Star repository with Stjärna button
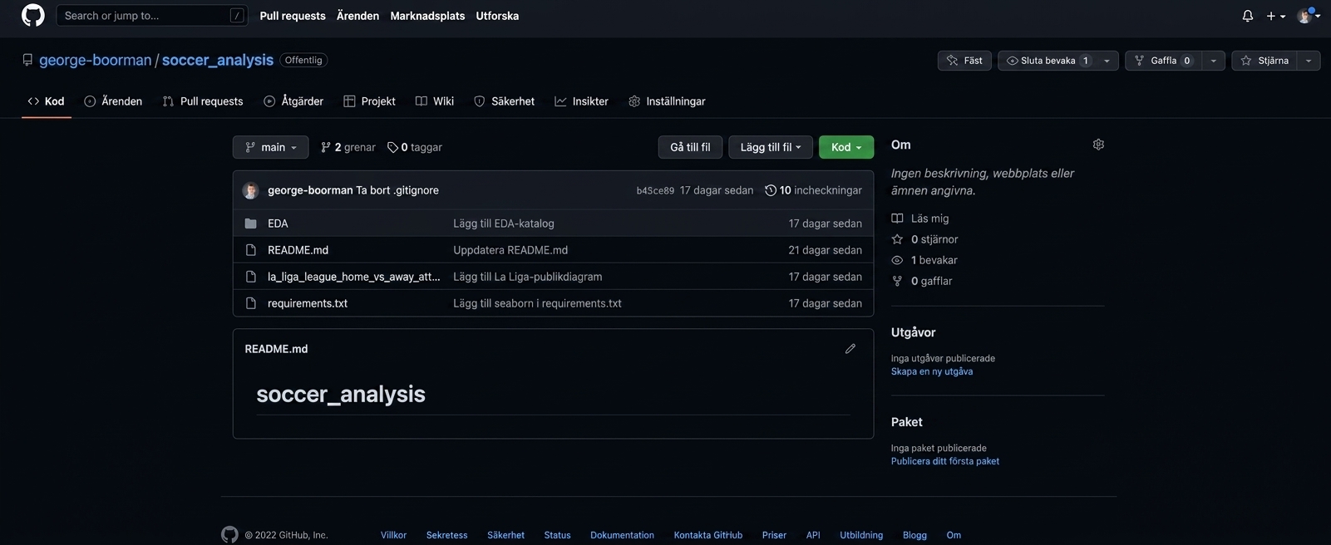Image resolution: width=1331 pixels, height=545 pixels. [x=1264, y=61]
